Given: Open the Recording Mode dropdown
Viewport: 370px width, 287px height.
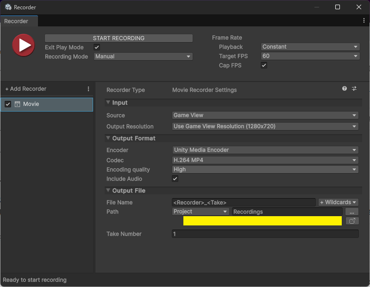Looking at the screenshot, I should coord(143,56).
